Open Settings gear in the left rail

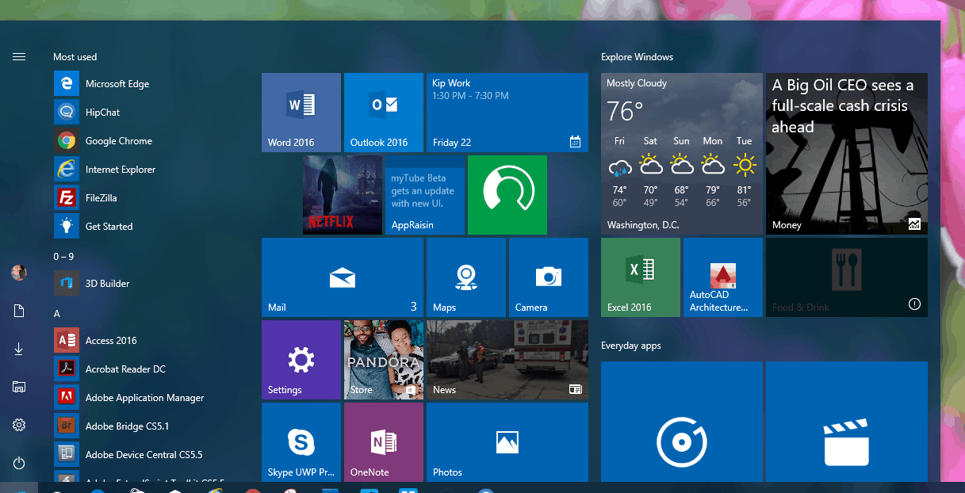[x=19, y=425]
